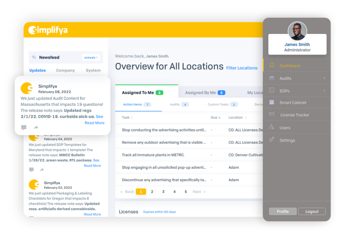Click Expires within 60 days link
This screenshot has height=239, width=344.
click(x=159, y=212)
